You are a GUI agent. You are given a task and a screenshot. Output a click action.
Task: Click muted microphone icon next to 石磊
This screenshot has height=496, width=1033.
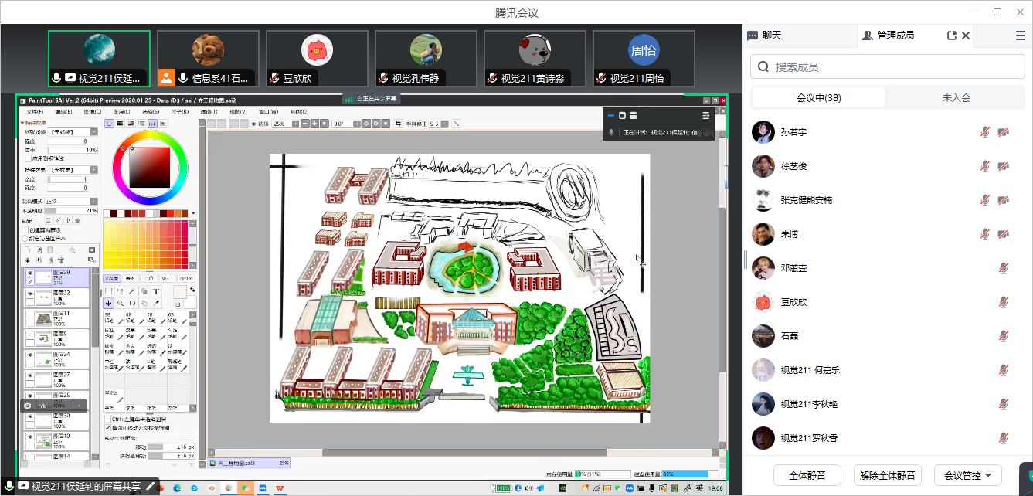pos(1003,336)
